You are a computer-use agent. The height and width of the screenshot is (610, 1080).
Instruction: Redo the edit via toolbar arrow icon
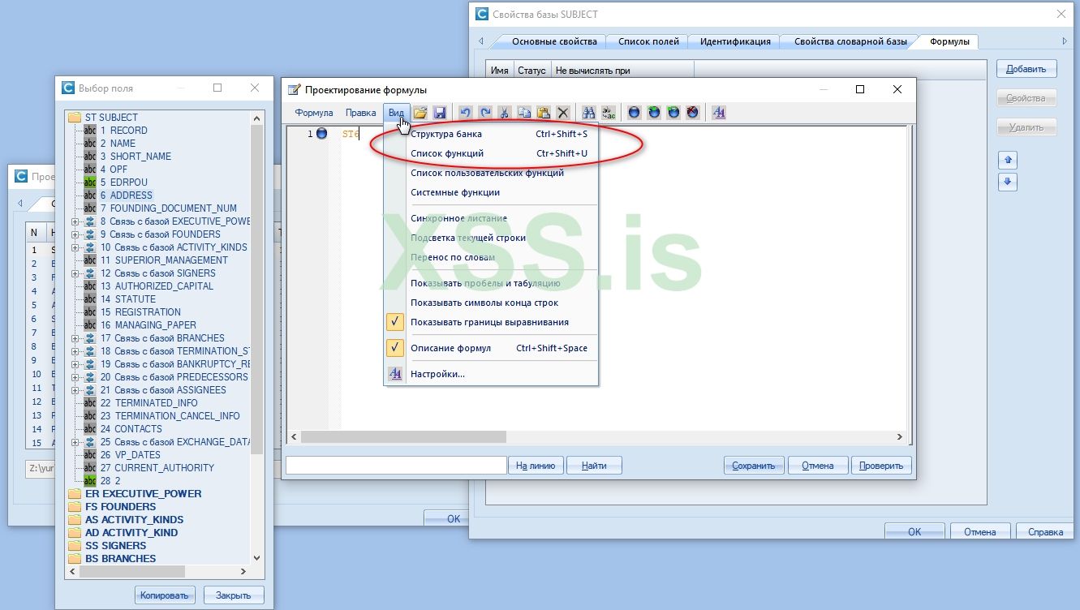(485, 113)
